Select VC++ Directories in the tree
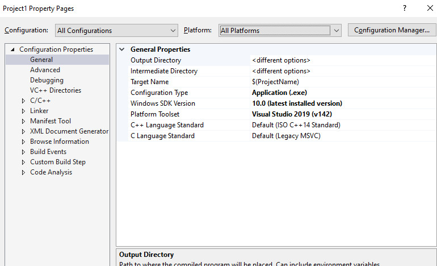 click(x=56, y=90)
